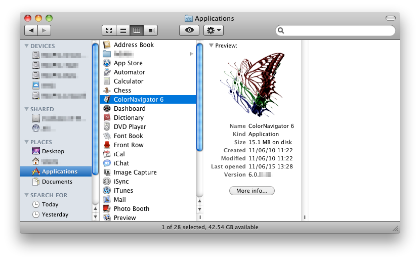This screenshot has height=261, width=420.
Task: Select the Front Row icon
Action: (107, 145)
